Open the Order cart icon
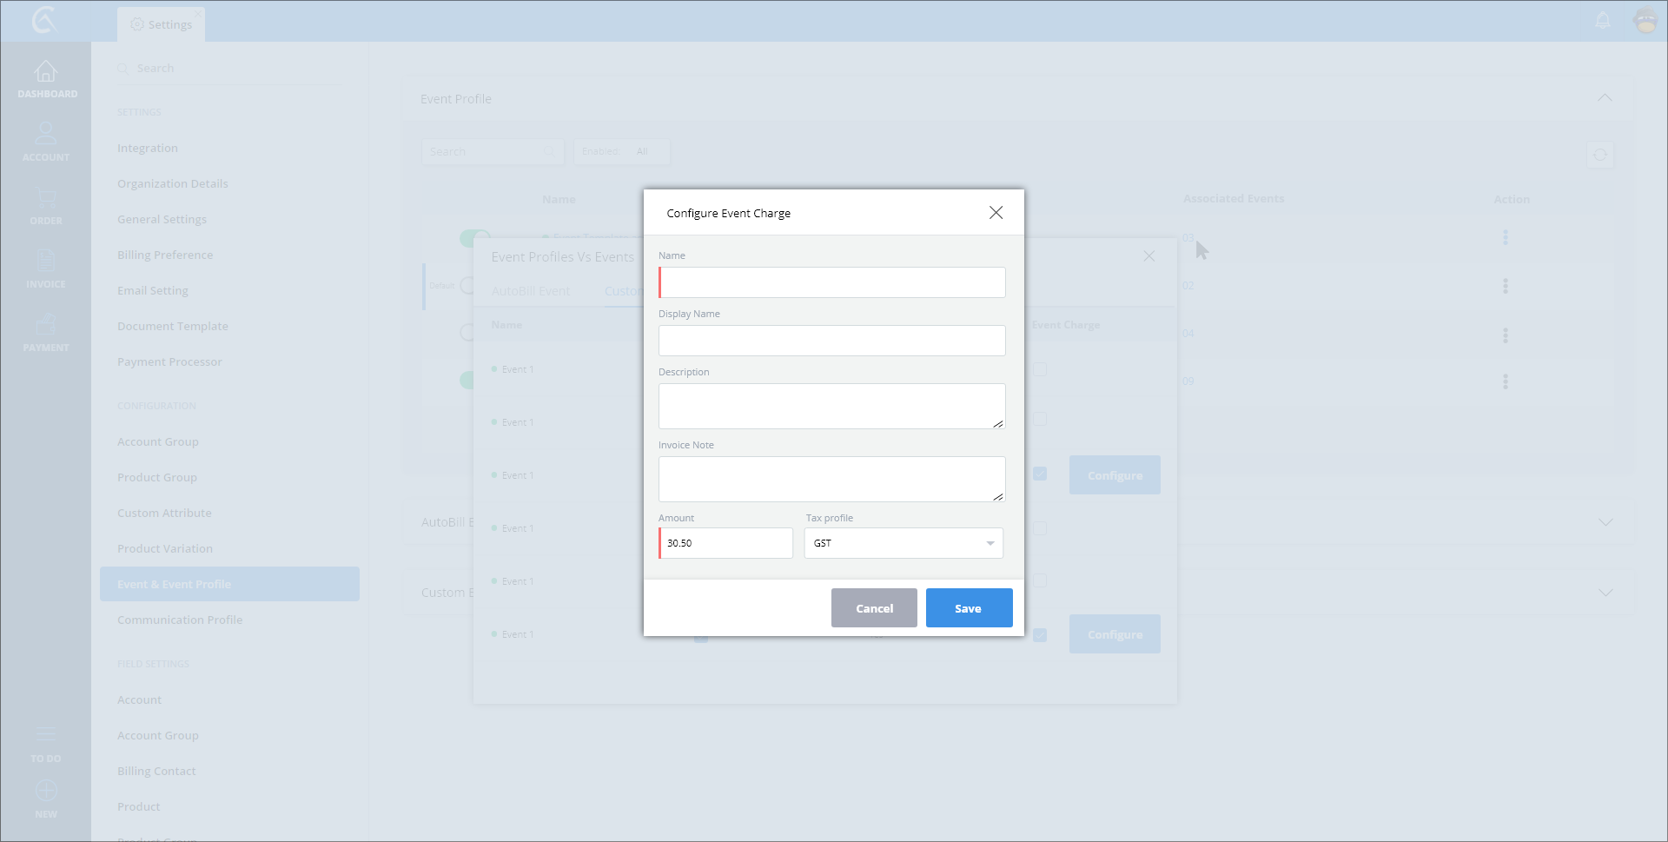 [x=46, y=199]
